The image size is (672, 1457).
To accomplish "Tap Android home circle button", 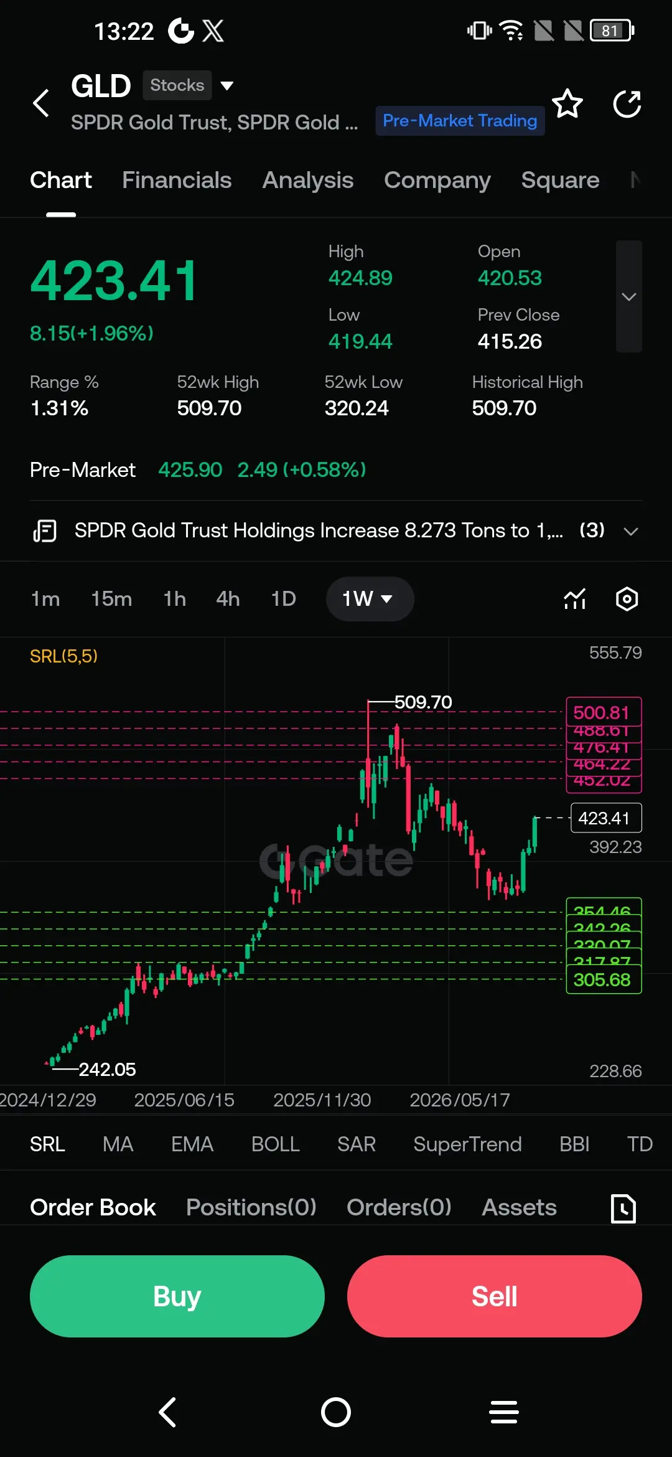I will pos(336,1412).
